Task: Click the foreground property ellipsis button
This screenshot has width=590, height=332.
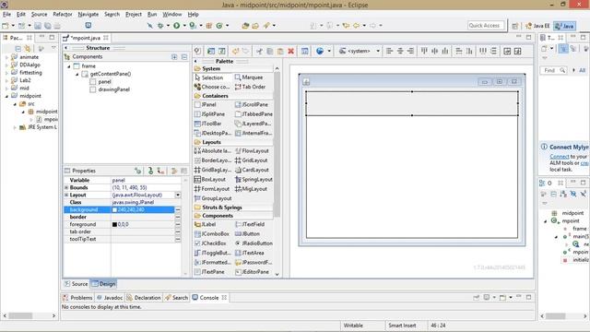Action: [178, 224]
